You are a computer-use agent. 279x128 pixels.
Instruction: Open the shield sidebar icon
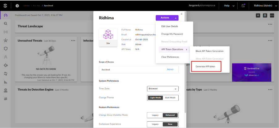6,48
